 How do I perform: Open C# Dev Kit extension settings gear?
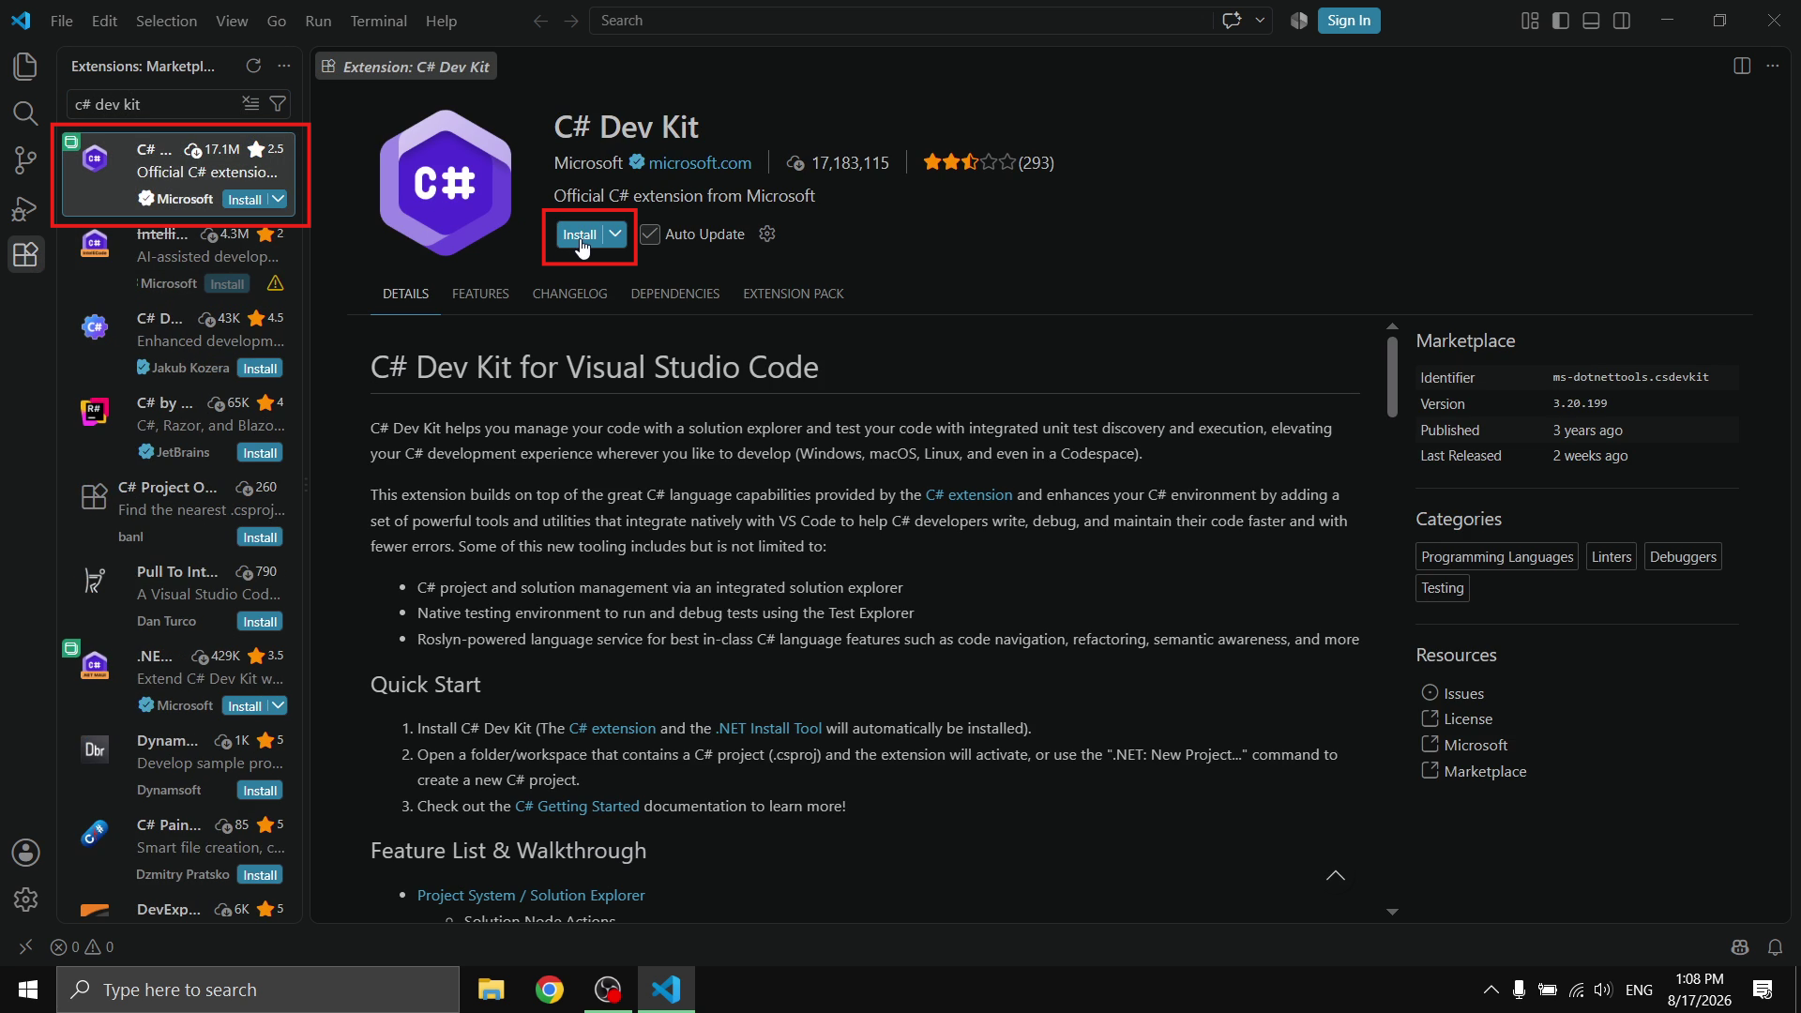tap(767, 234)
